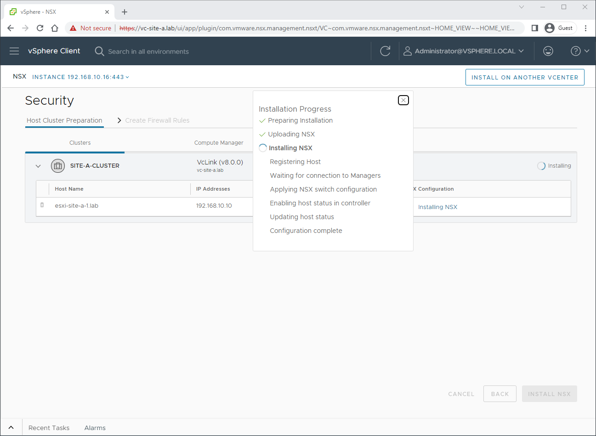Viewport: 596px width, 436px height.
Task: Click the Cancel button
Action: coord(461,394)
